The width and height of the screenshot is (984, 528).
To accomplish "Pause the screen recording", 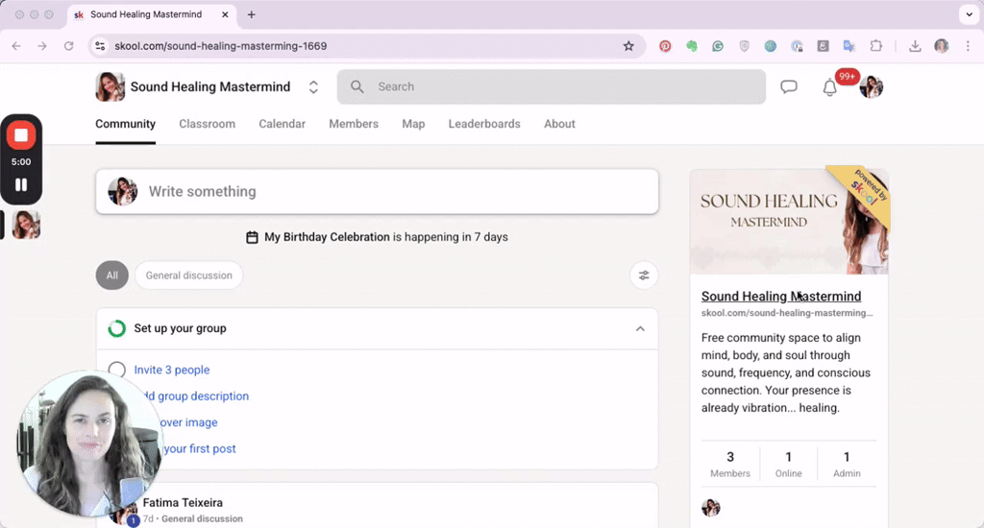I will [21, 184].
